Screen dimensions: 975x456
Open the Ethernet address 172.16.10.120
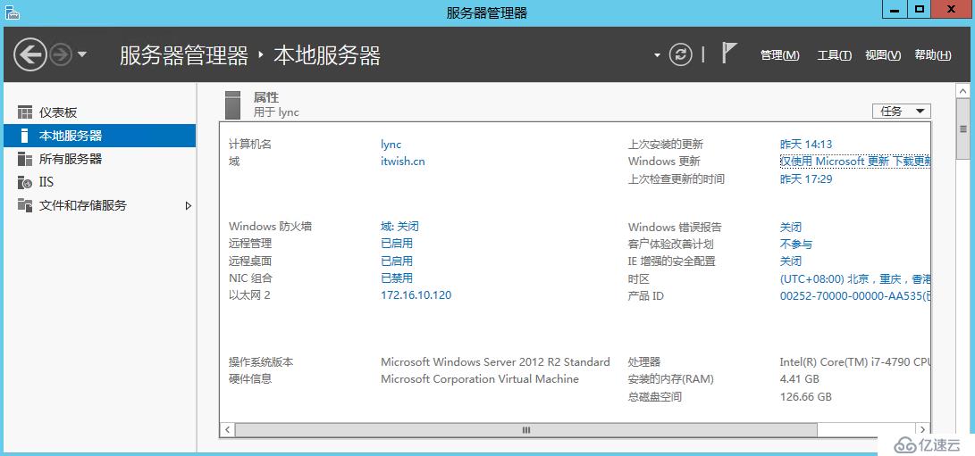click(416, 295)
